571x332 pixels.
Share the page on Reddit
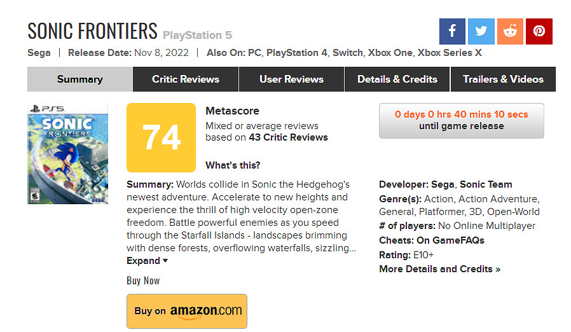pyautogui.click(x=510, y=31)
